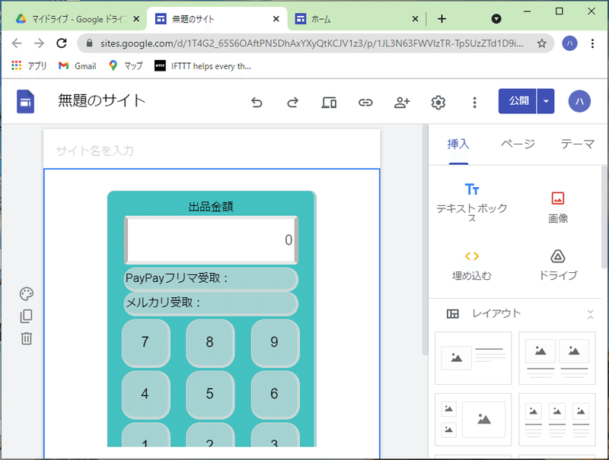Click the share with others icon
Screen dimensions: 609x460
tap(402, 101)
